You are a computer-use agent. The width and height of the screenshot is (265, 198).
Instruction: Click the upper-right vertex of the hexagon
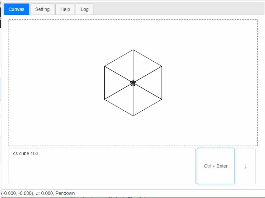point(162,66)
